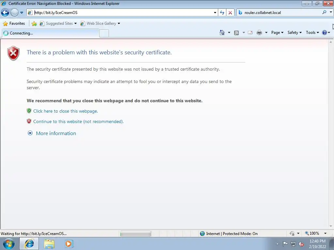This screenshot has height=250, width=334.
Task: Select the Connecting... tab
Action: tap(51, 33)
